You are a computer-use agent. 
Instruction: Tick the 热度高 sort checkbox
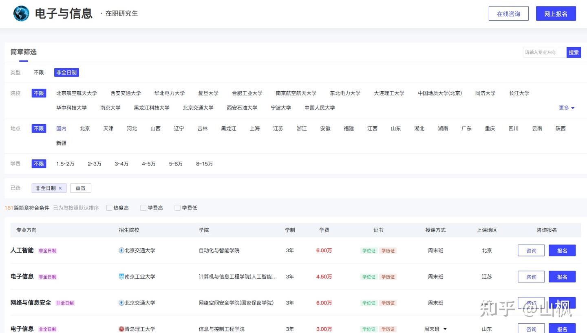(109, 208)
